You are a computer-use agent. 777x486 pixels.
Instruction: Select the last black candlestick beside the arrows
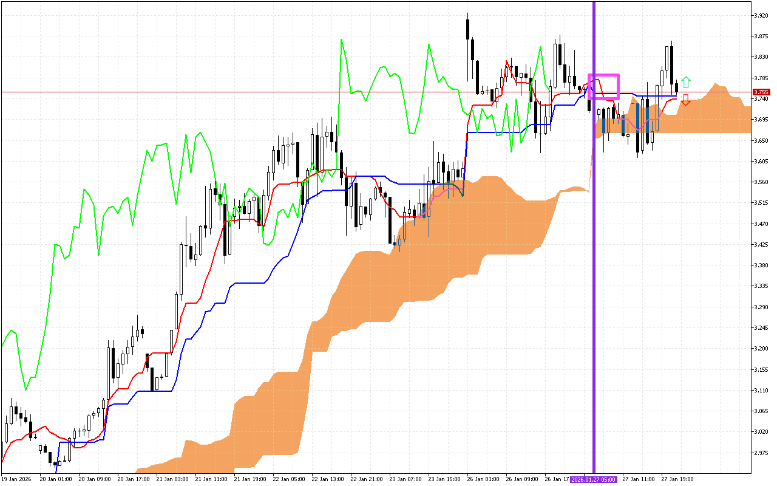[676, 88]
